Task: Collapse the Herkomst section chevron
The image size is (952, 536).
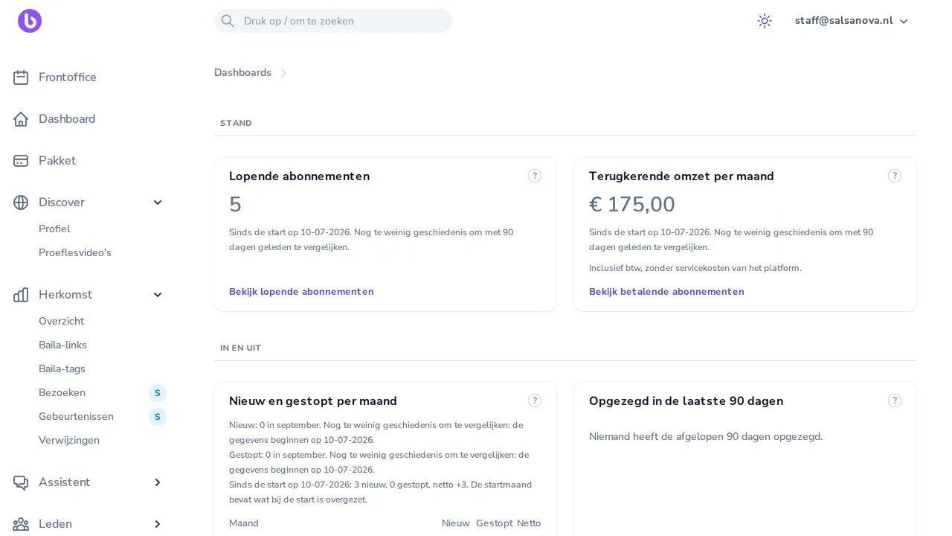Action: [x=158, y=295]
